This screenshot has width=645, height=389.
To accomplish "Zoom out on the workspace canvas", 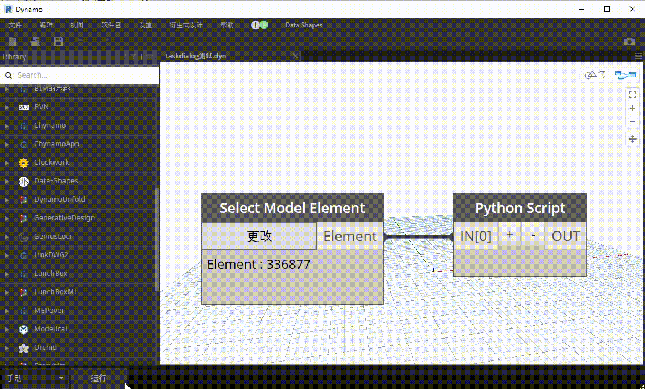I will [633, 121].
